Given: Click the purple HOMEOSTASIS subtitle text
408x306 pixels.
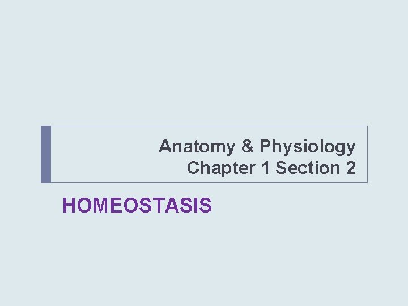Looking at the screenshot, I should 137,205.
